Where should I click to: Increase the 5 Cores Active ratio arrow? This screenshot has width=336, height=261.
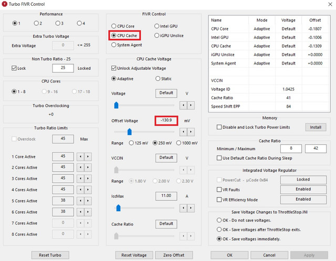[88, 201]
